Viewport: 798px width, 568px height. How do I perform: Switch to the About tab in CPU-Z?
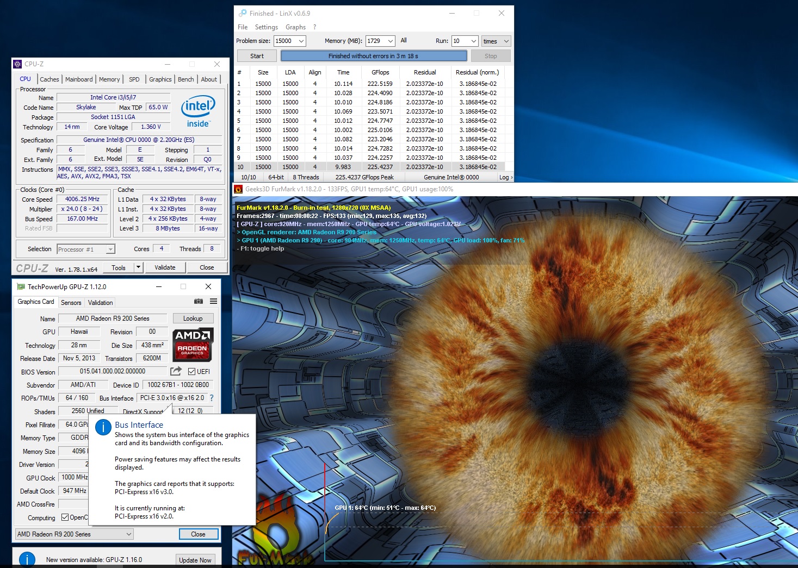point(209,79)
